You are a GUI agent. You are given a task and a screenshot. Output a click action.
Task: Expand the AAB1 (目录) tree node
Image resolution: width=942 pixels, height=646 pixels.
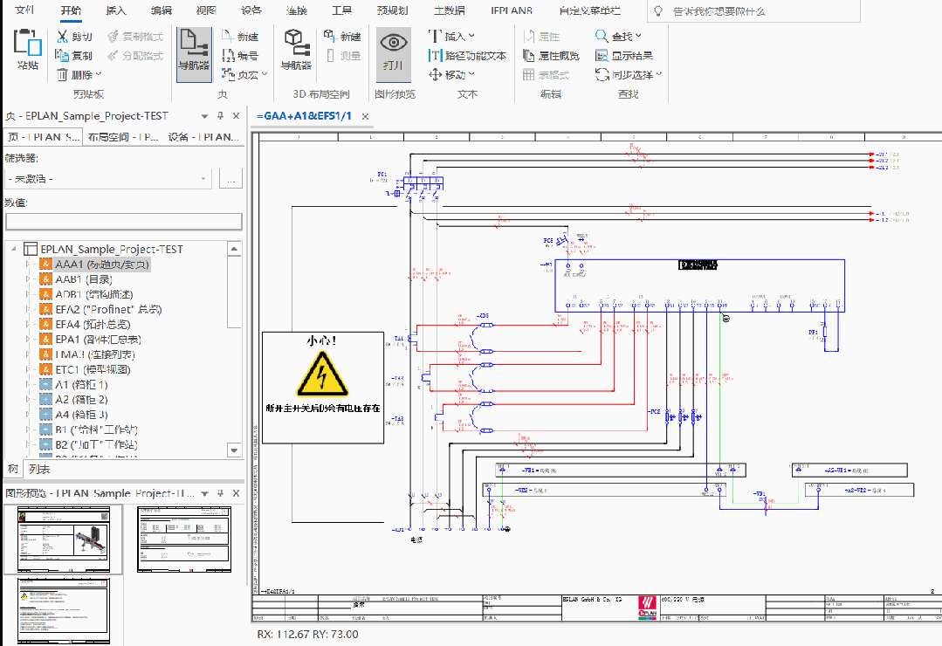28,279
